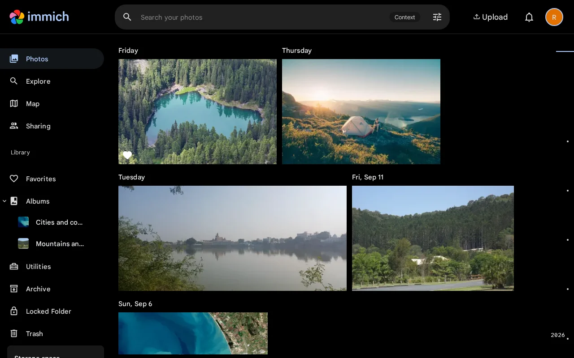Viewport: 574px width, 358px height.
Task: Open the Trash link label
Action: point(35,333)
